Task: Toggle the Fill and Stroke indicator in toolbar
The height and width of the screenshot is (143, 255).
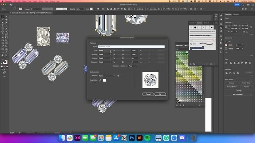Action: (x=5, y=62)
